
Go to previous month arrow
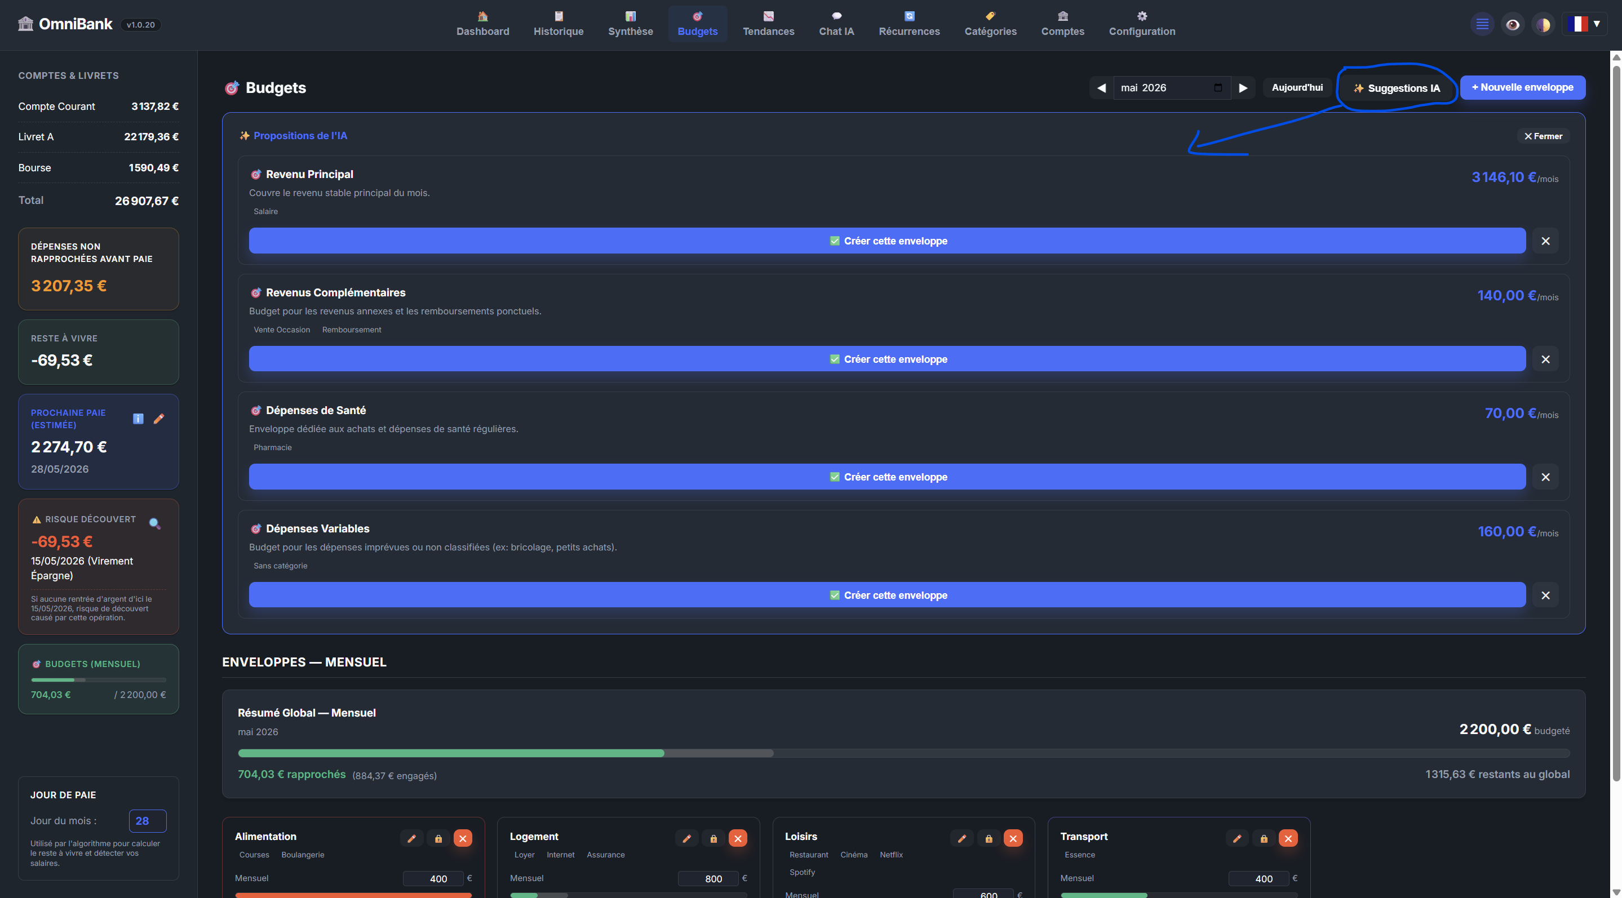tap(1101, 87)
